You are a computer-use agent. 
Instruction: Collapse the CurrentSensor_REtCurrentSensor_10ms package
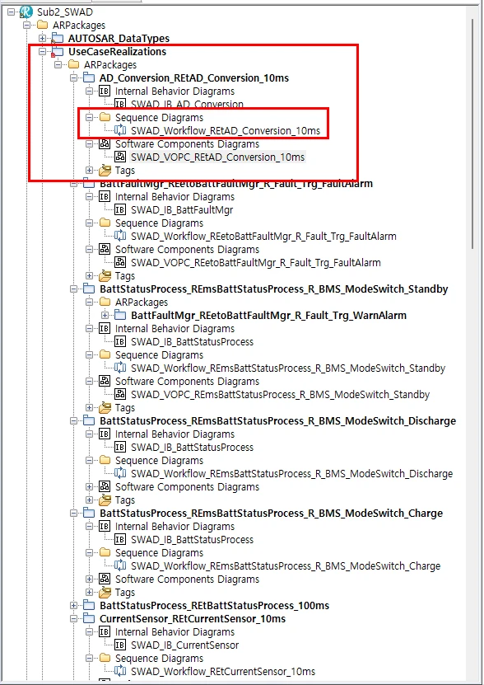tap(74, 618)
